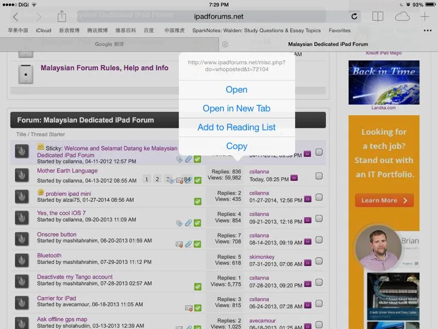The image size is (438, 329).
Task: Select Add to Reading List option
Action: 237,127
